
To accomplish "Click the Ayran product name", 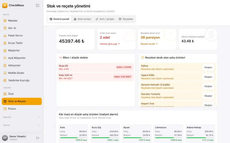I will coord(126,128).
